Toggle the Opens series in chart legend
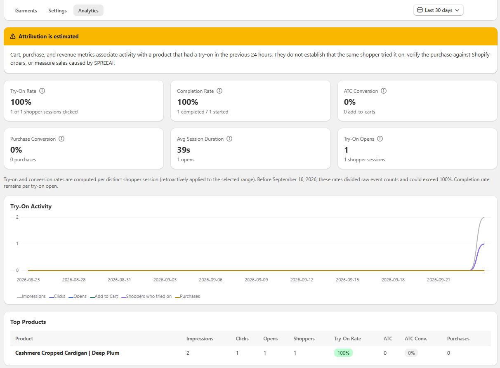Viewport: 500px width, 368px height. (x=78, y=296)
